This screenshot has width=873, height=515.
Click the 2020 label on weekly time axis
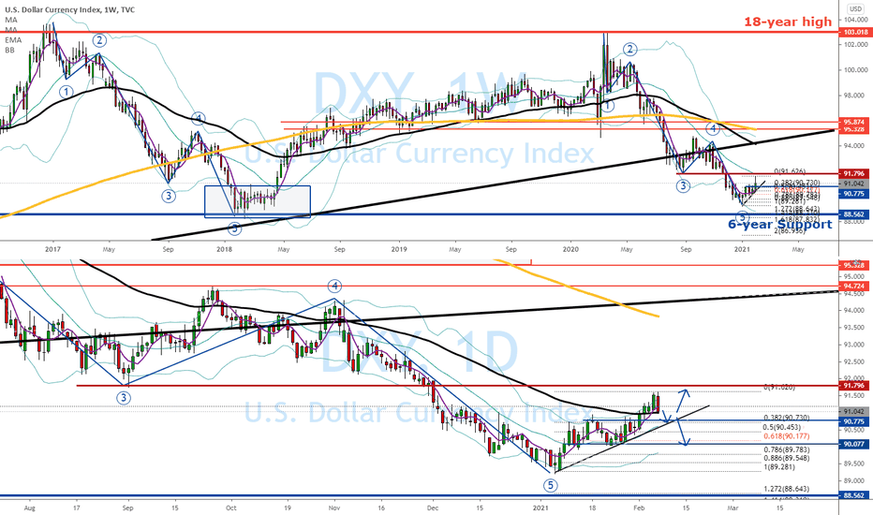[x=570, y=249]
